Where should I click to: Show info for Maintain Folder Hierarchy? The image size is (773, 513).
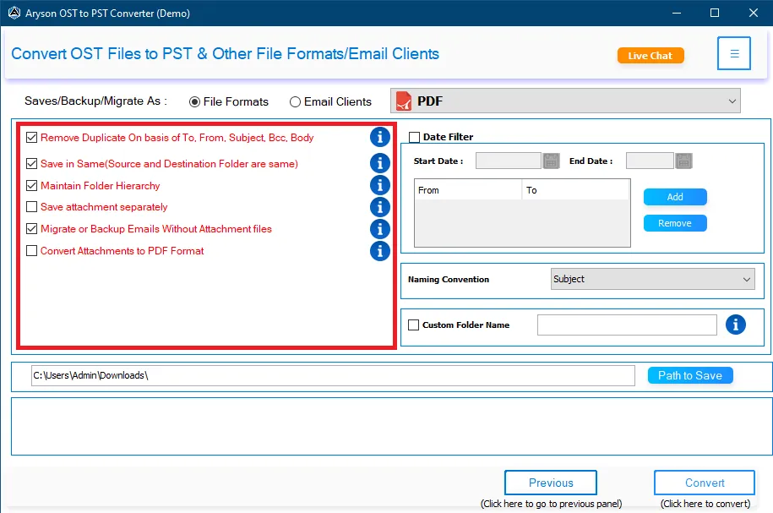click(x=379, y=185)
